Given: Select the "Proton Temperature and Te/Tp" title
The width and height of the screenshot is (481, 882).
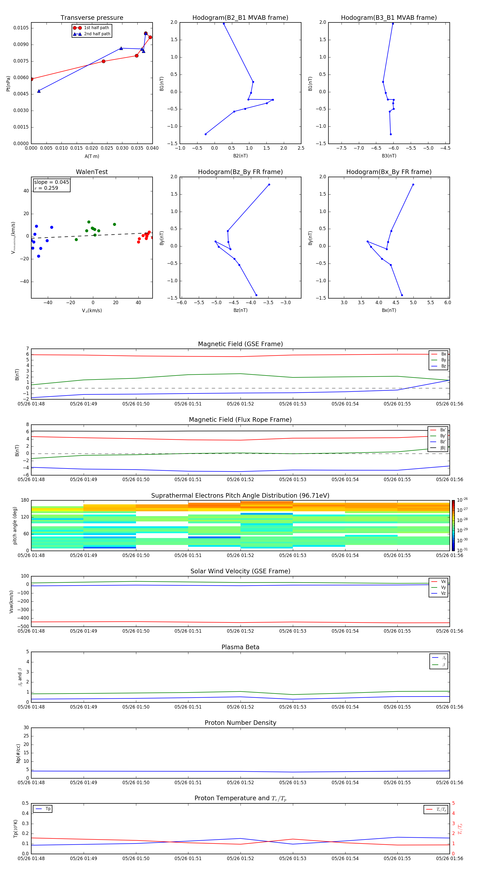Looking at the screenshot, I should pyautogui.click(x=240, y=799).
